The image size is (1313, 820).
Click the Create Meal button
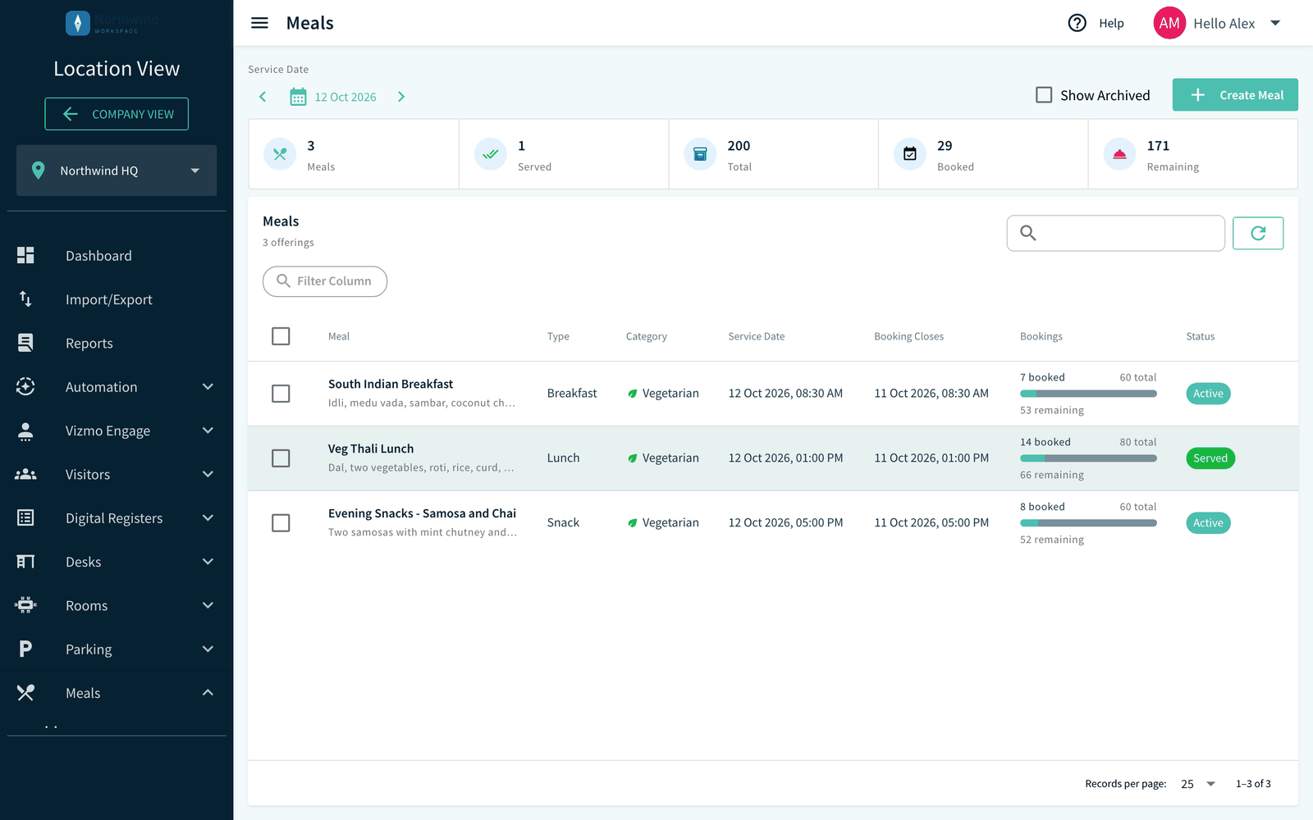(x=1235, y=95)
